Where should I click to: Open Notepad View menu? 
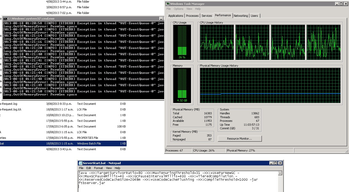tap(109, 168)
